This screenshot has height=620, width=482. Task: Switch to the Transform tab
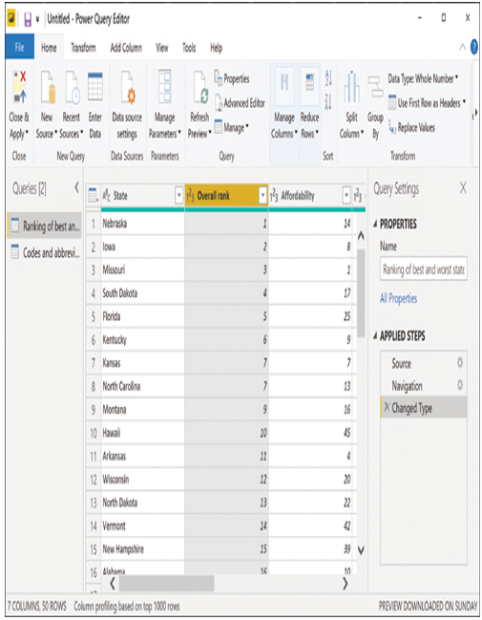(x=83, y=48)
